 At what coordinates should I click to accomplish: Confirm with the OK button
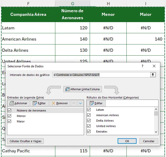pyautogui.click(x=127, y=141)
